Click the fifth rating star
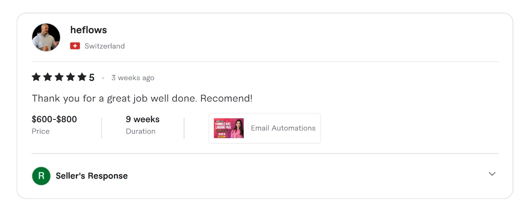The width and height of the screenshot is (519, 202). click(82, 77)
